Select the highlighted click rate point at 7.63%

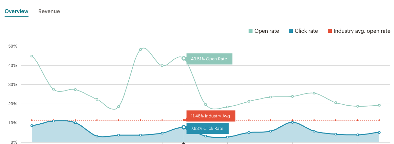point(184,127)
